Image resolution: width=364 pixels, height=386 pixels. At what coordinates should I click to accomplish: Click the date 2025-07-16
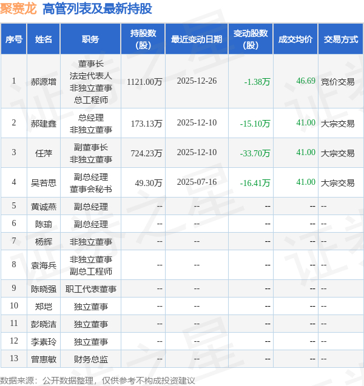[197, 182]
